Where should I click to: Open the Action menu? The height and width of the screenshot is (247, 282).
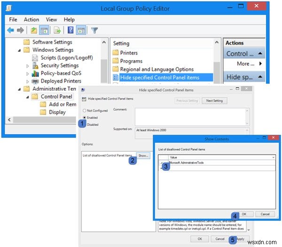point(31,19)
